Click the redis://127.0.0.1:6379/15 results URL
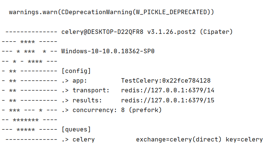The width and height of the screenshot is (278, 156). 167,101
